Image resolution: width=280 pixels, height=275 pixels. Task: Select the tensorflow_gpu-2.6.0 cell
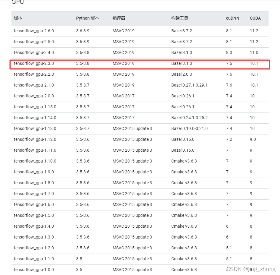34,31
